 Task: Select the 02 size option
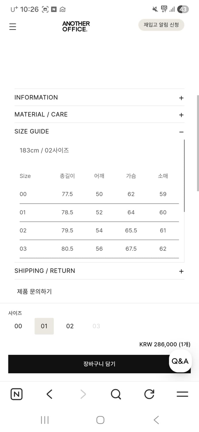70,326
